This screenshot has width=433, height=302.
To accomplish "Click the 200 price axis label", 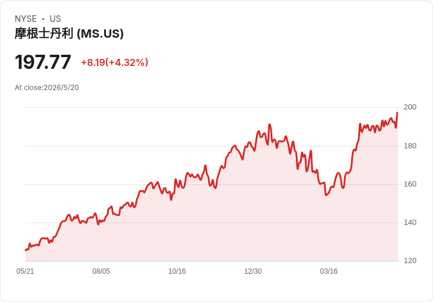I will pos(410,107).
